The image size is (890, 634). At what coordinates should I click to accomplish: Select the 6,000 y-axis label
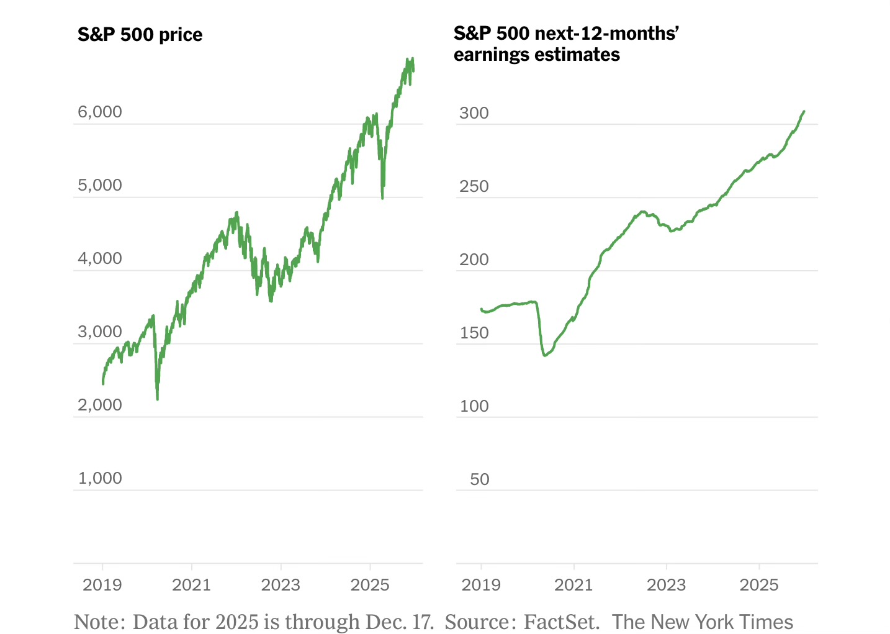coord(100,112)
